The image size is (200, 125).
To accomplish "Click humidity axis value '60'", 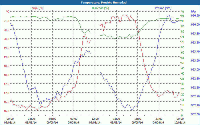I will [183, 52].
